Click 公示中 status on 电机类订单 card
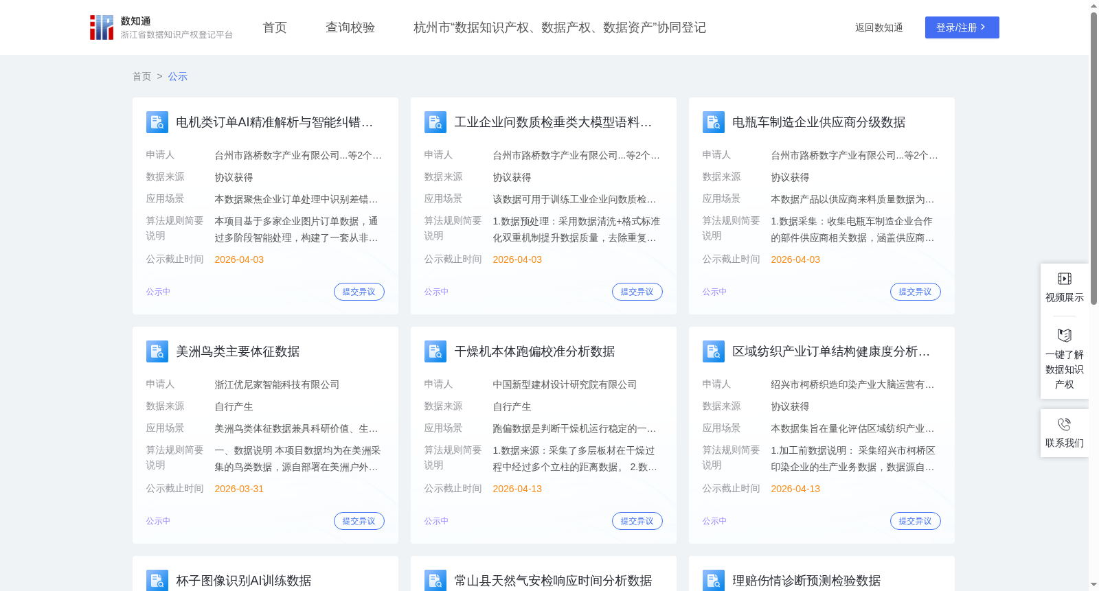Viewport: 1099px width, 591px height. point(158,292)
